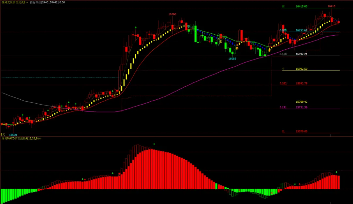Image resolution: width=353 pixels, height=204 pixels.
Task: Select the yellow 15769.42 price value
Action: (x=301, y=102)
